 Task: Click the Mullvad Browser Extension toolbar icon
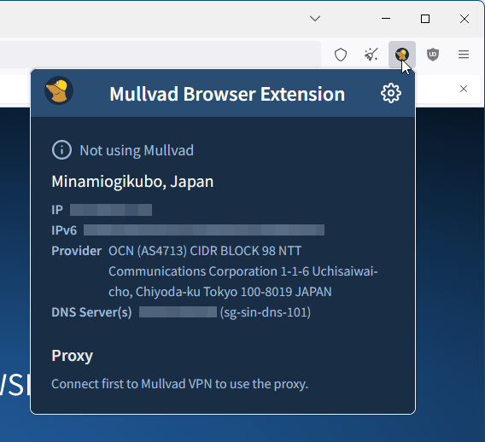pyautogui.click(x=402, y=55)
